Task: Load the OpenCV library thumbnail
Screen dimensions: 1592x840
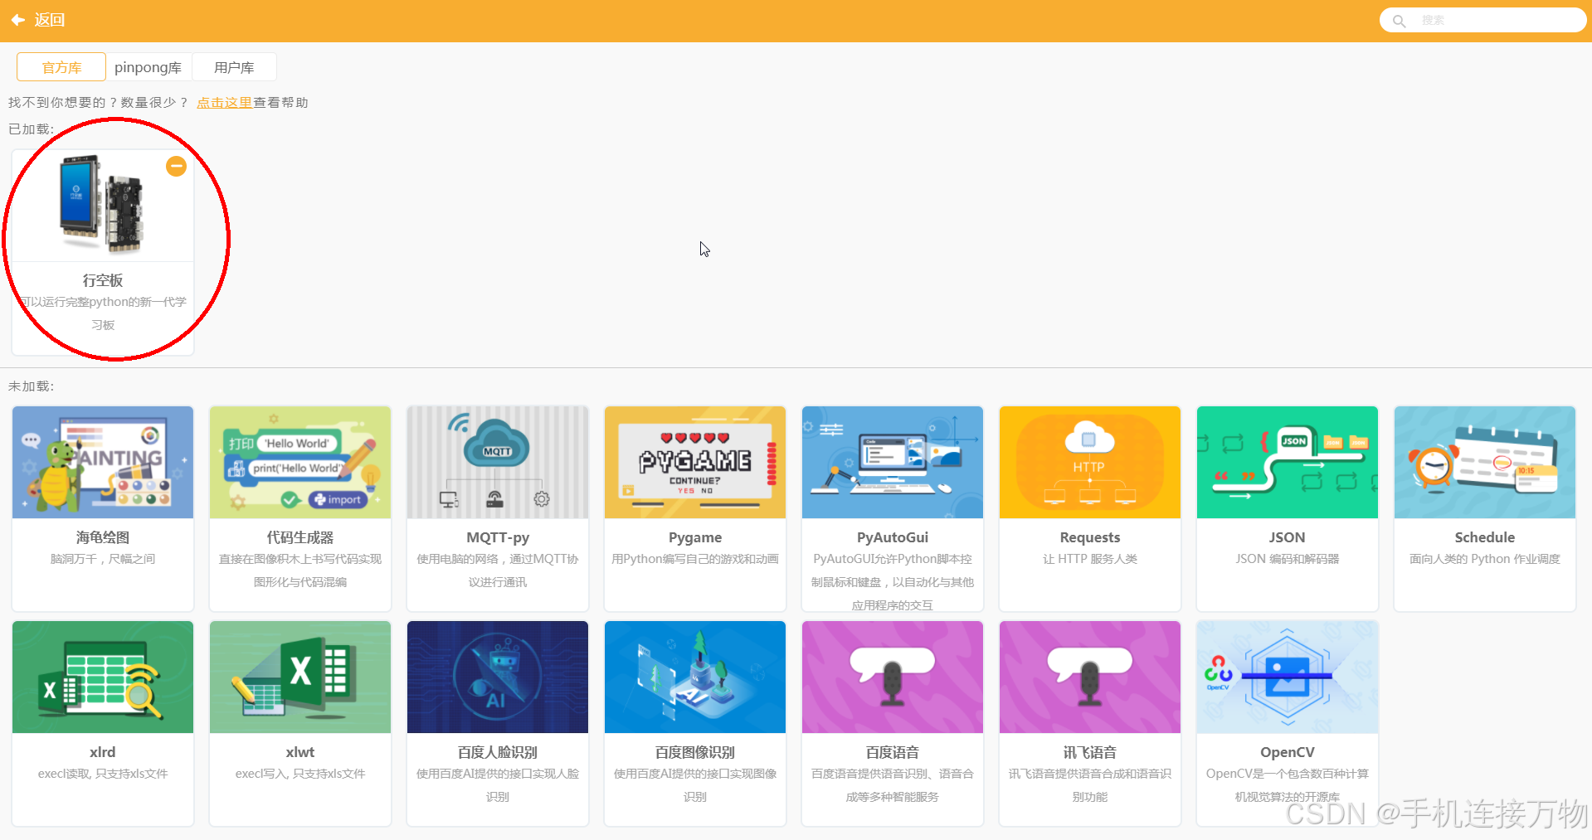Action: point(1288,677)
